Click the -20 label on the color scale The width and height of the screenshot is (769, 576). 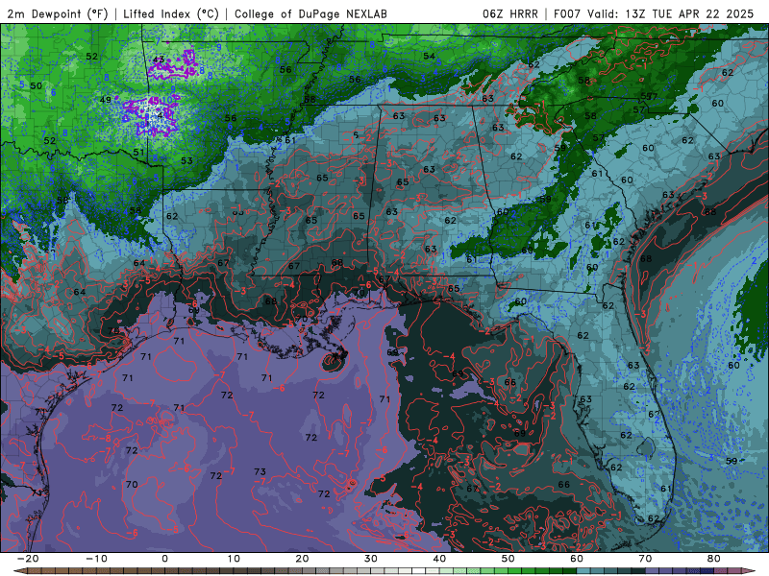[28, 559]
